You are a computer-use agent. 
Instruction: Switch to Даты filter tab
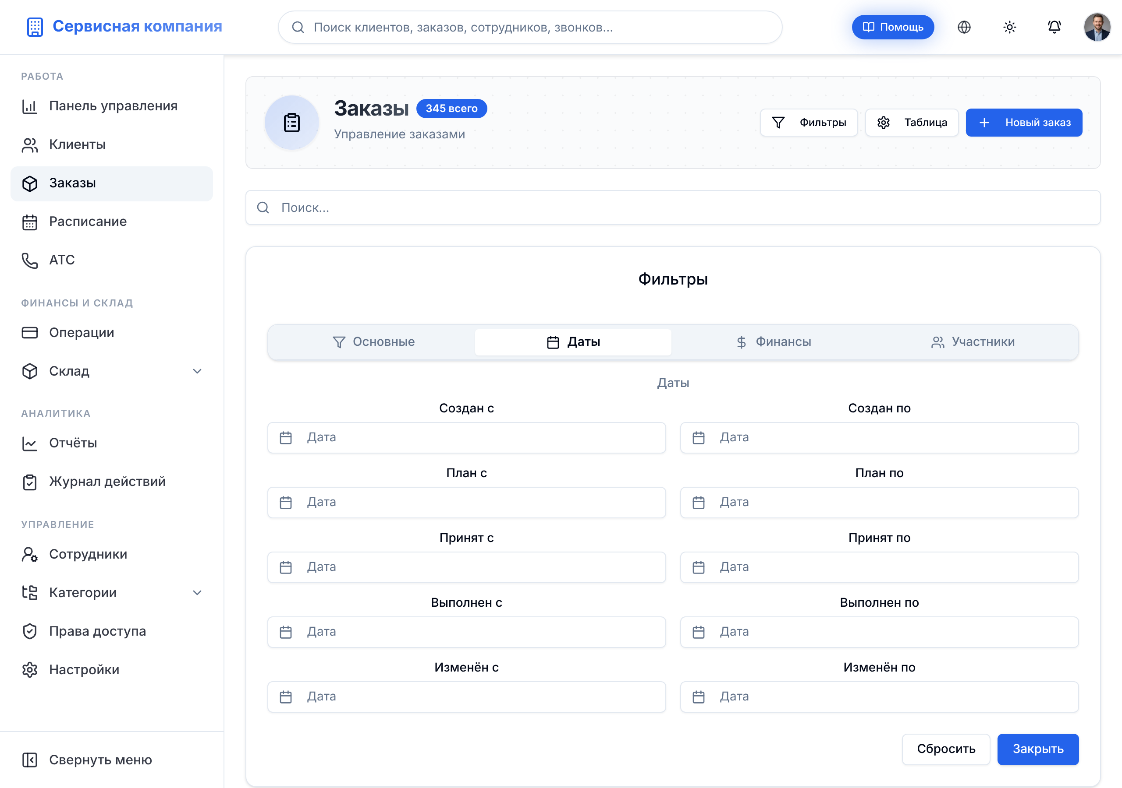coord(573,342)
